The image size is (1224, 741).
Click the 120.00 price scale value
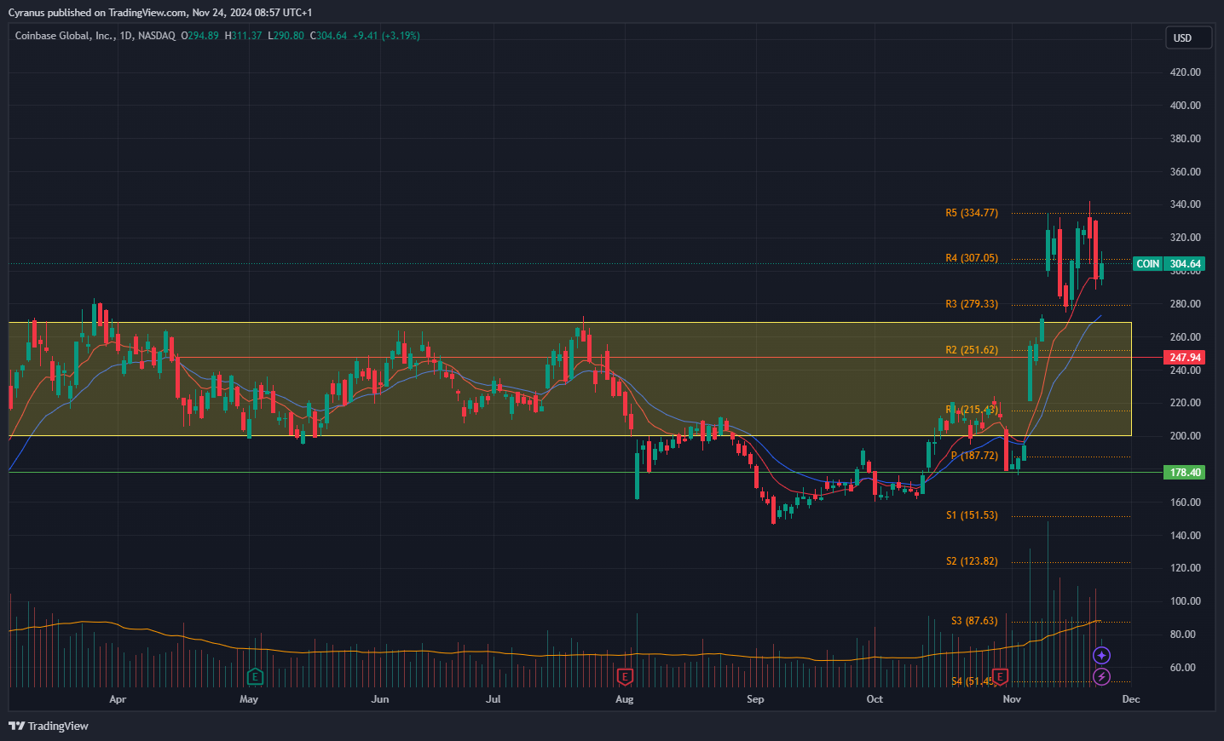click(x=1185, y=568)
